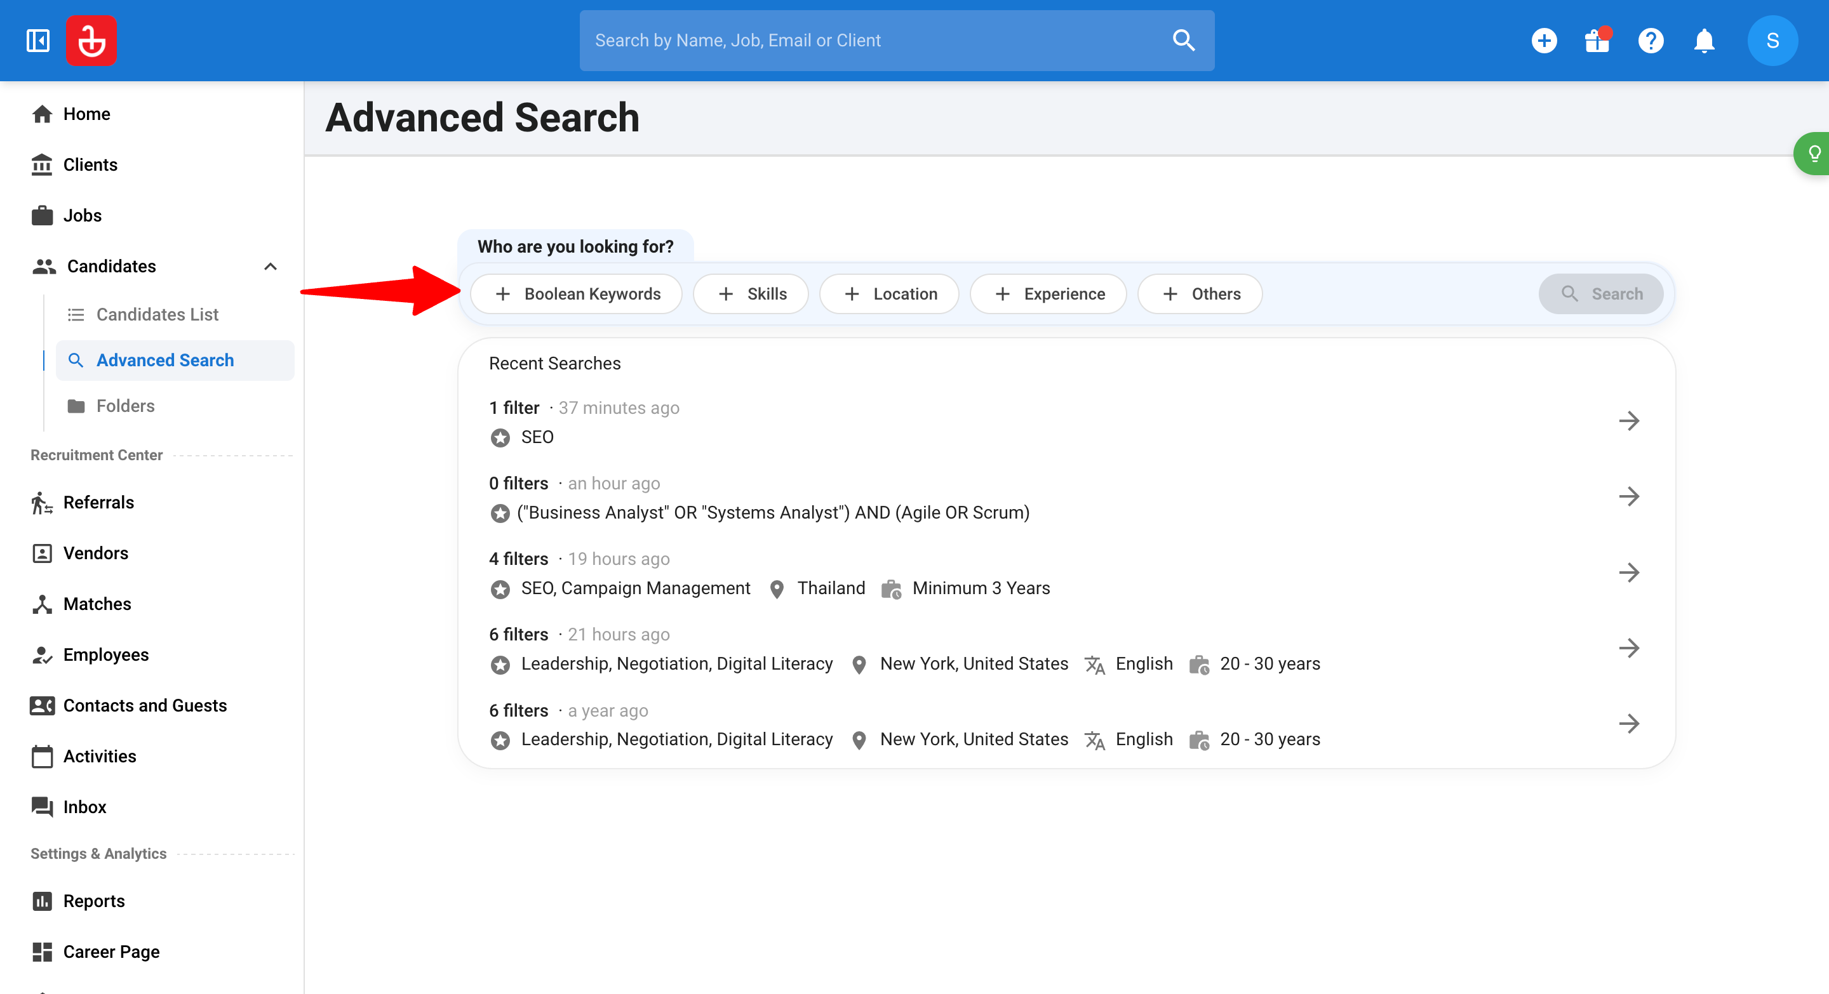This screenshot has width=1829, height=994.
Task: Collapse the sidebar with the panel icon
Action: (37, 41)
